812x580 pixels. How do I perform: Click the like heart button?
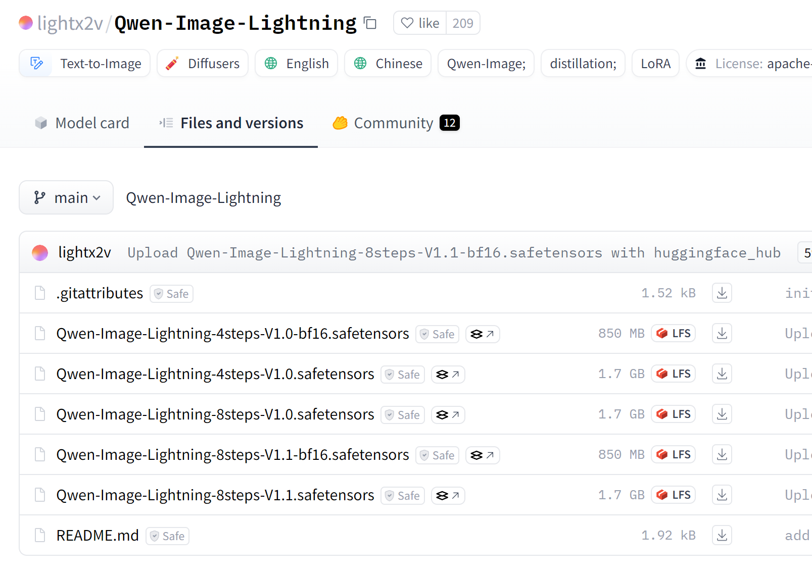point(420,23)
